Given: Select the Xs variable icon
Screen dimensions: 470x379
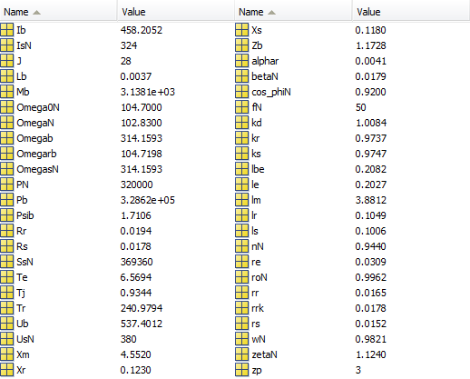Looking at the screenshot, I should pos(242,30).
